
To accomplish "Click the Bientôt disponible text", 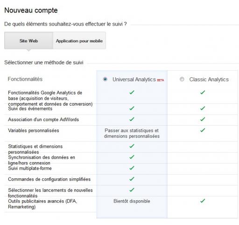I will pyautogui.click(x=132, y=201).
